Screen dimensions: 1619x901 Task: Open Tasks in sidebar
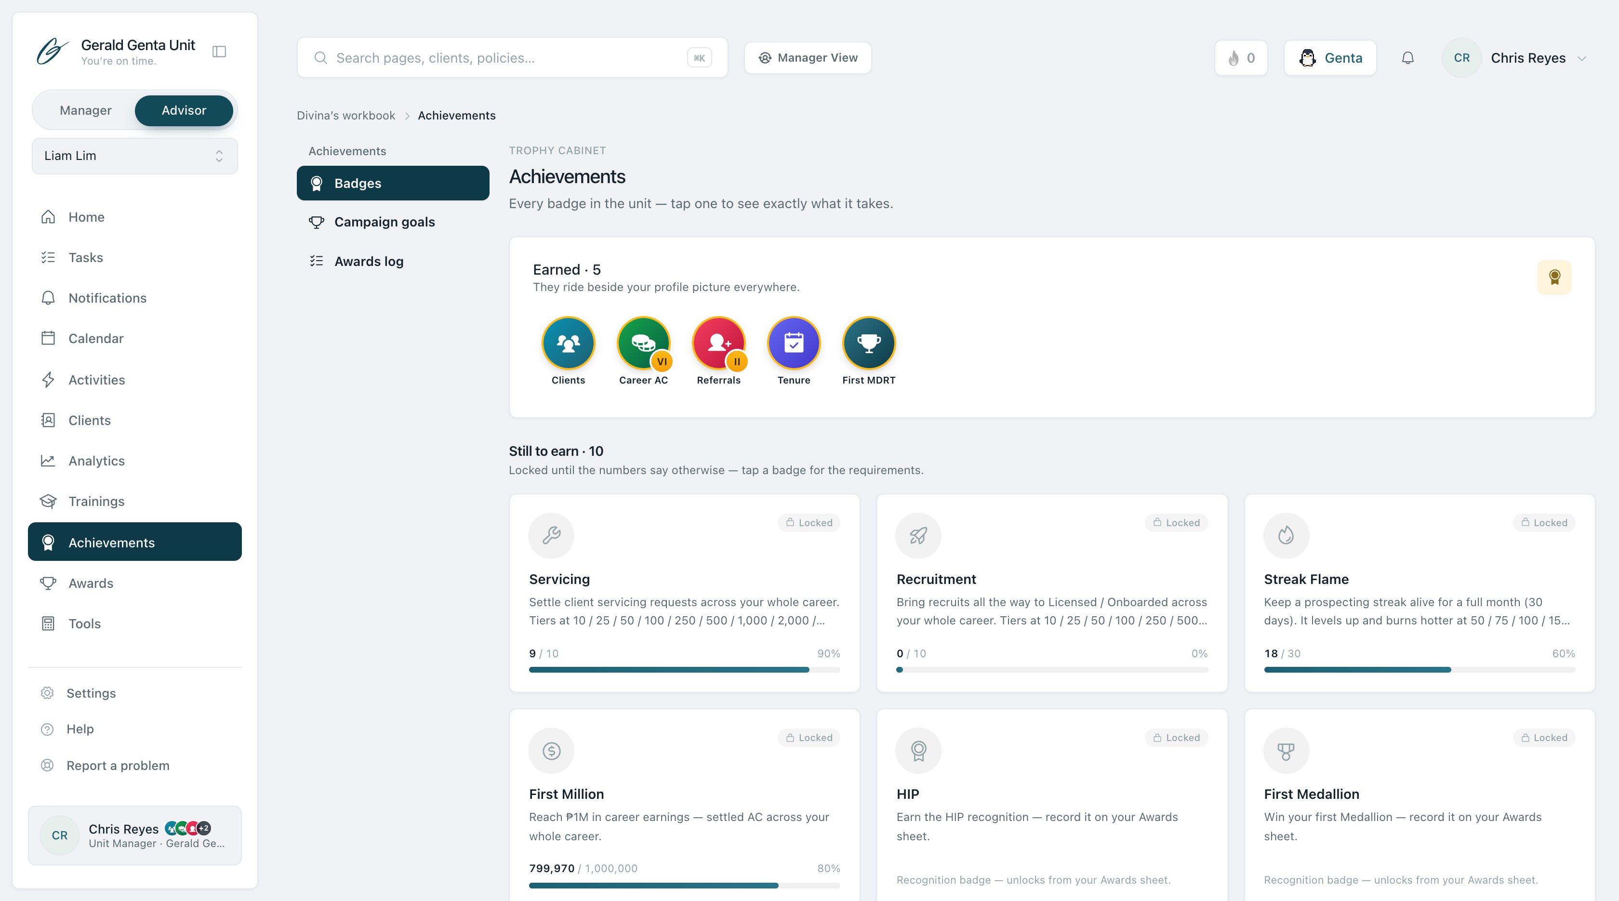(134, 258)
